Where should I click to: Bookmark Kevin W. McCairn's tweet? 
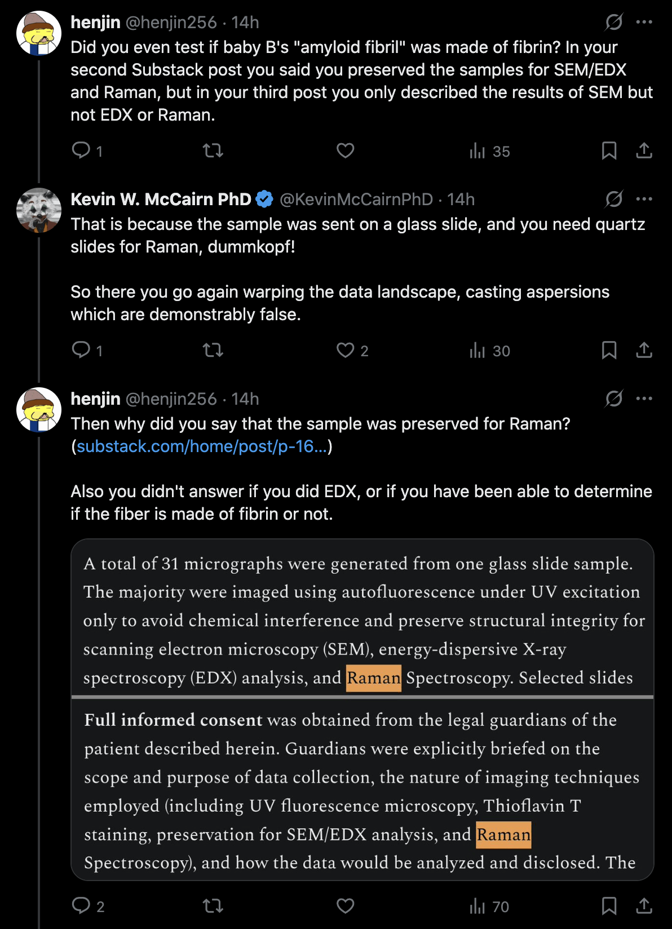point(609,351)
